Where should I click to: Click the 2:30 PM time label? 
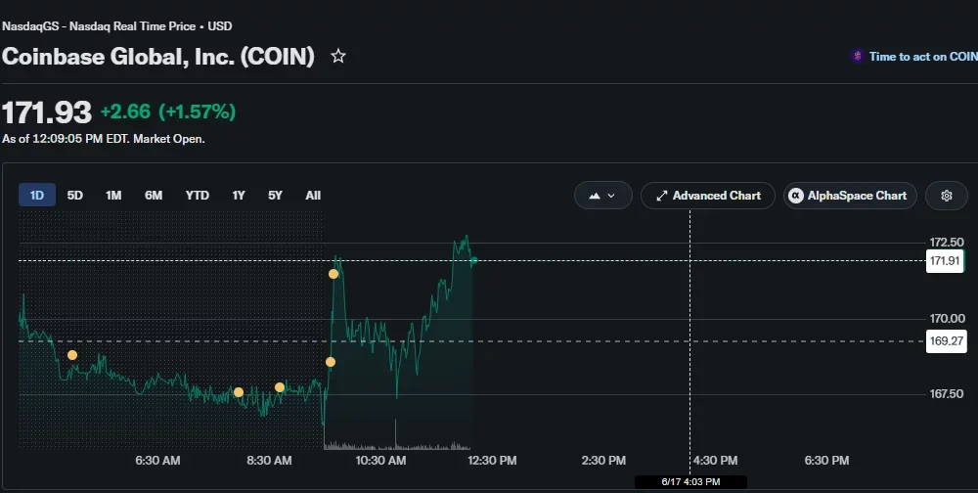(x=603, y=461)
